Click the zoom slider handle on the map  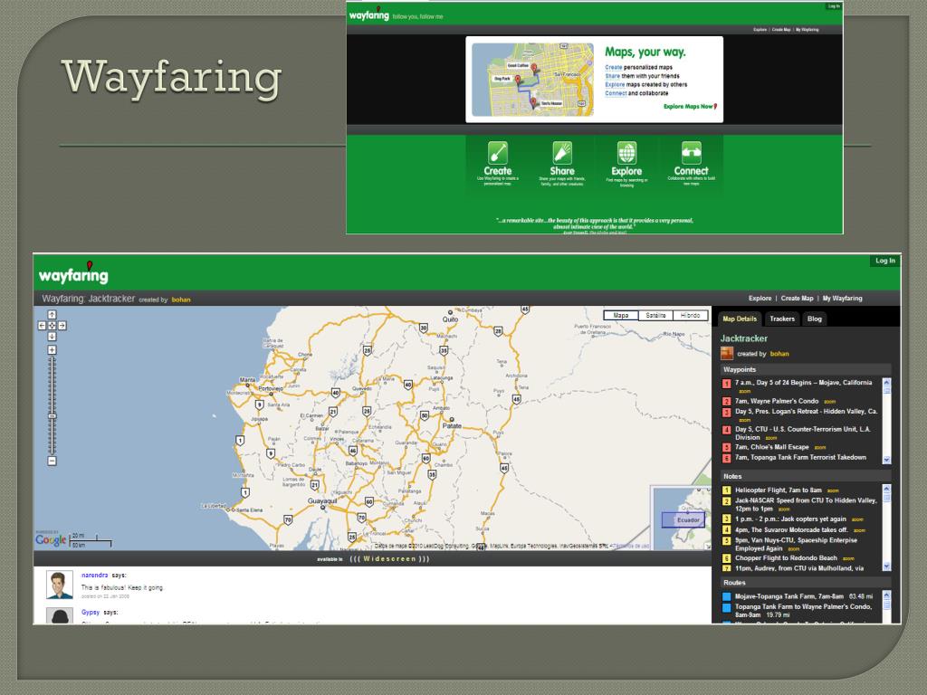point(52,416)
